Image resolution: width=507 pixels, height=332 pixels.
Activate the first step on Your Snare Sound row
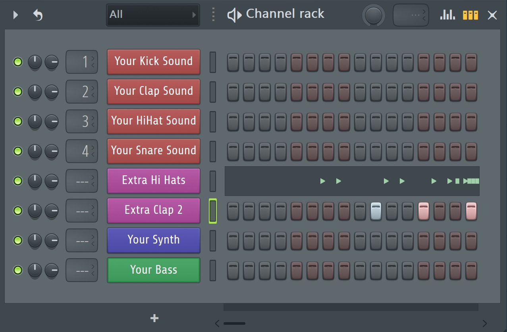tap(233, 151)
